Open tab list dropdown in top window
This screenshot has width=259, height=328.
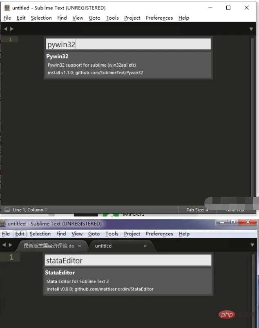[251, 29]
